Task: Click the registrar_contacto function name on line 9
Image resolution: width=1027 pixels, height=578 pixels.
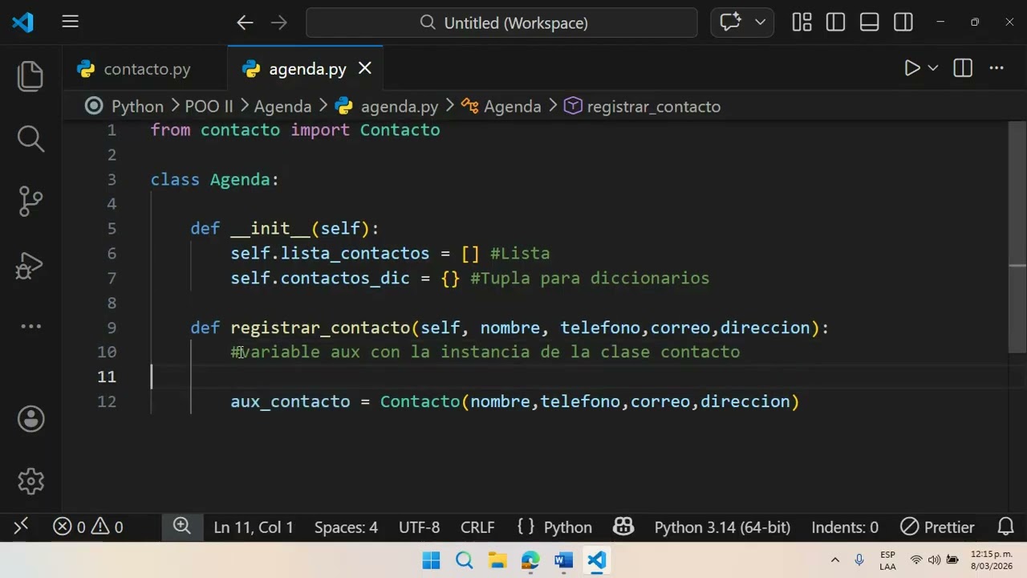Action: click(320, 328)
